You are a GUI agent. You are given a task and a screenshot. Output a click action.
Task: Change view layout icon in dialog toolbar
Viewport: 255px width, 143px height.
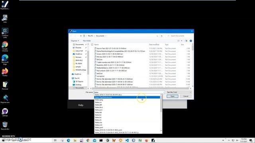tap(179, 41)
